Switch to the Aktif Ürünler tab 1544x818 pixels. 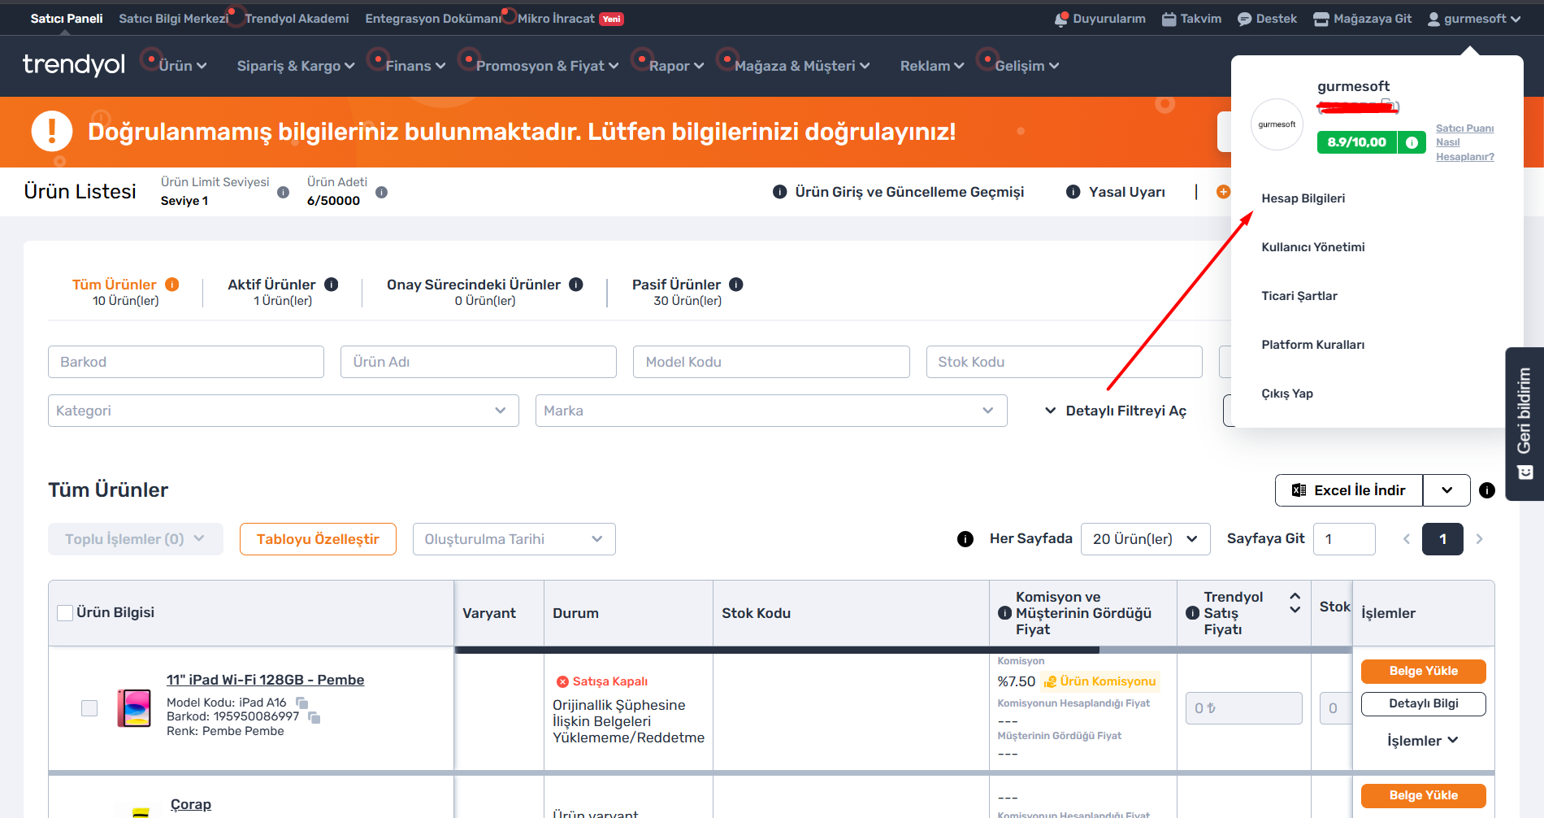coord(282,292)
